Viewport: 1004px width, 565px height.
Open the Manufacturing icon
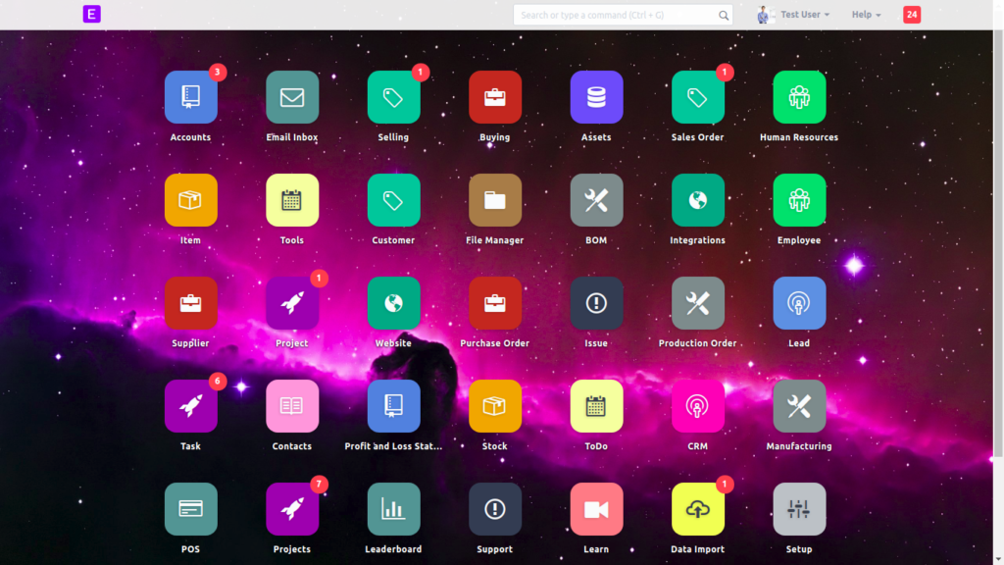pos(798,406)
